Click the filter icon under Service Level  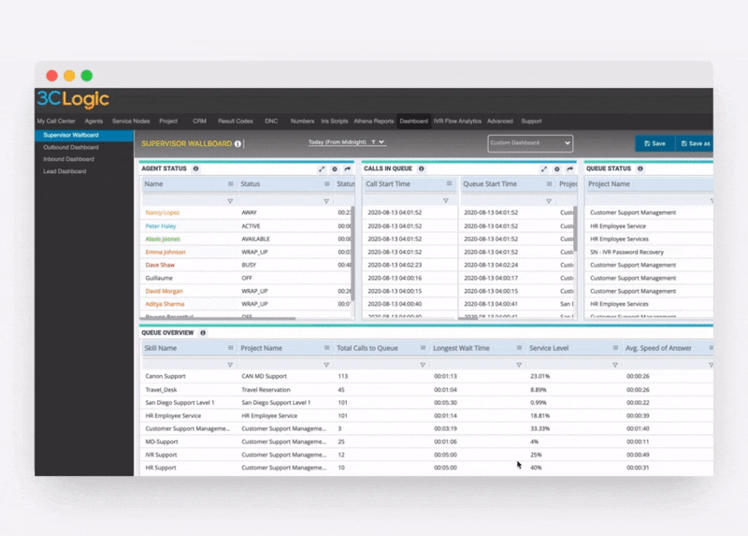tap(615, 365)
